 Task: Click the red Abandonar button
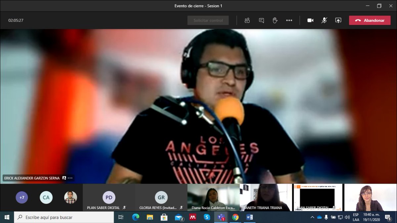(370, 21)
